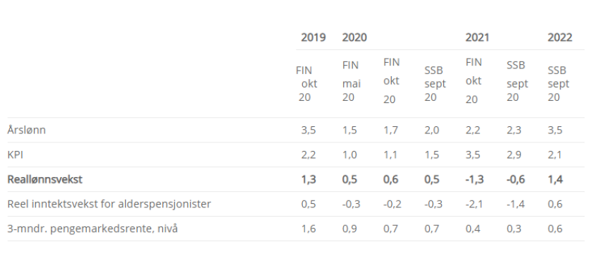Click the bold Reallønnsvekst row label

[44, 179]
